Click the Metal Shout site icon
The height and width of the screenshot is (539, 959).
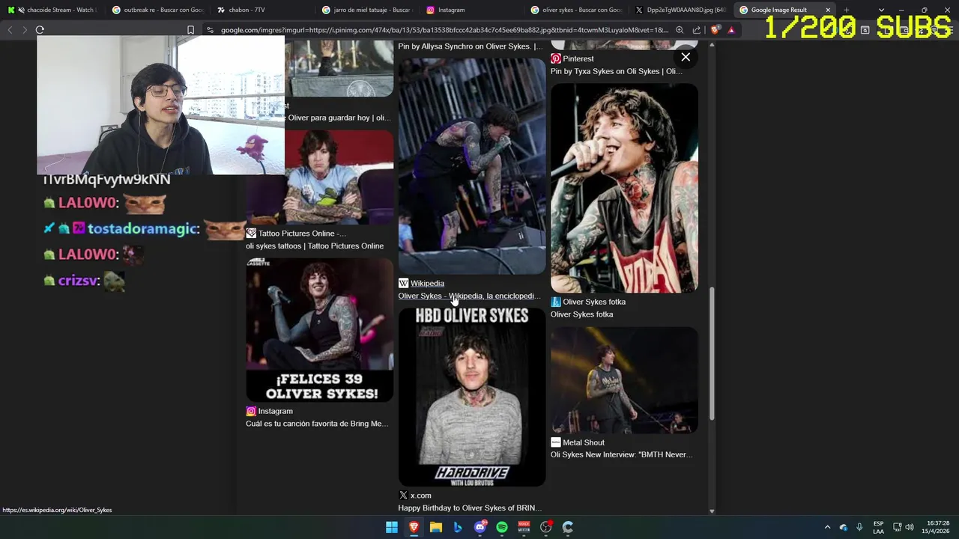[x=556, y=442]
